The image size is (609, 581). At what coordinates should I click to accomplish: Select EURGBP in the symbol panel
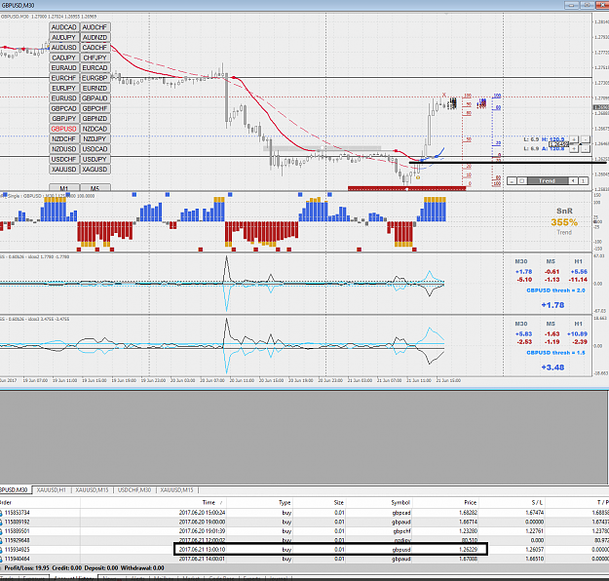coord(95,78)
